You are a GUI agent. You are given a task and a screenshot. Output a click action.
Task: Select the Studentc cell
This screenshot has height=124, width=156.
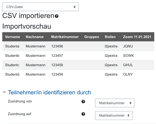click(x=12, y=65)
